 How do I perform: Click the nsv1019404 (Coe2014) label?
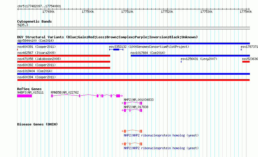(x=35, y=71)
